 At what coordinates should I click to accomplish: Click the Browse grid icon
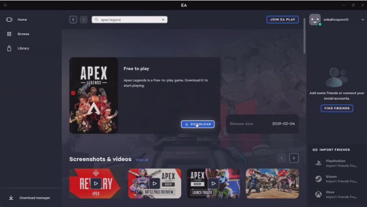[9, 34]
